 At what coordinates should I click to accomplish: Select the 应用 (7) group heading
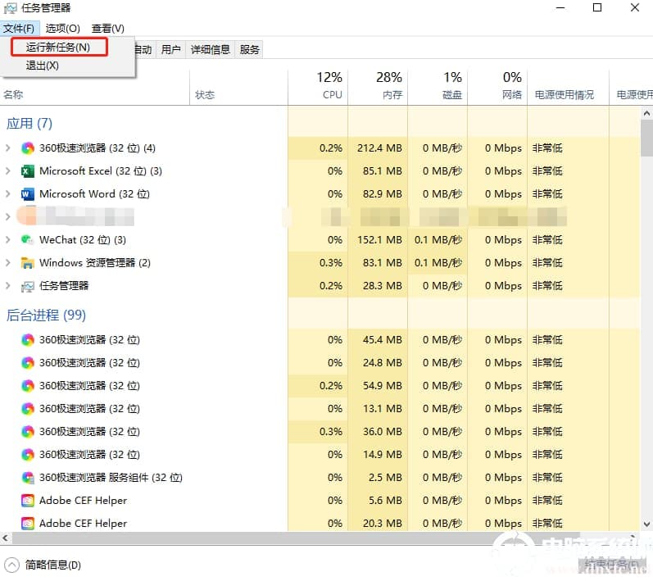29,123
